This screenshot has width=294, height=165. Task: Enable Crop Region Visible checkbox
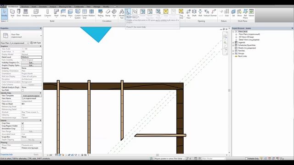click(x=23, y=126)
